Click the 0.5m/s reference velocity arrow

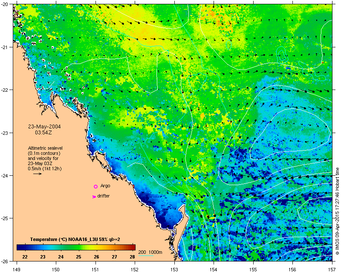point(38,174)
